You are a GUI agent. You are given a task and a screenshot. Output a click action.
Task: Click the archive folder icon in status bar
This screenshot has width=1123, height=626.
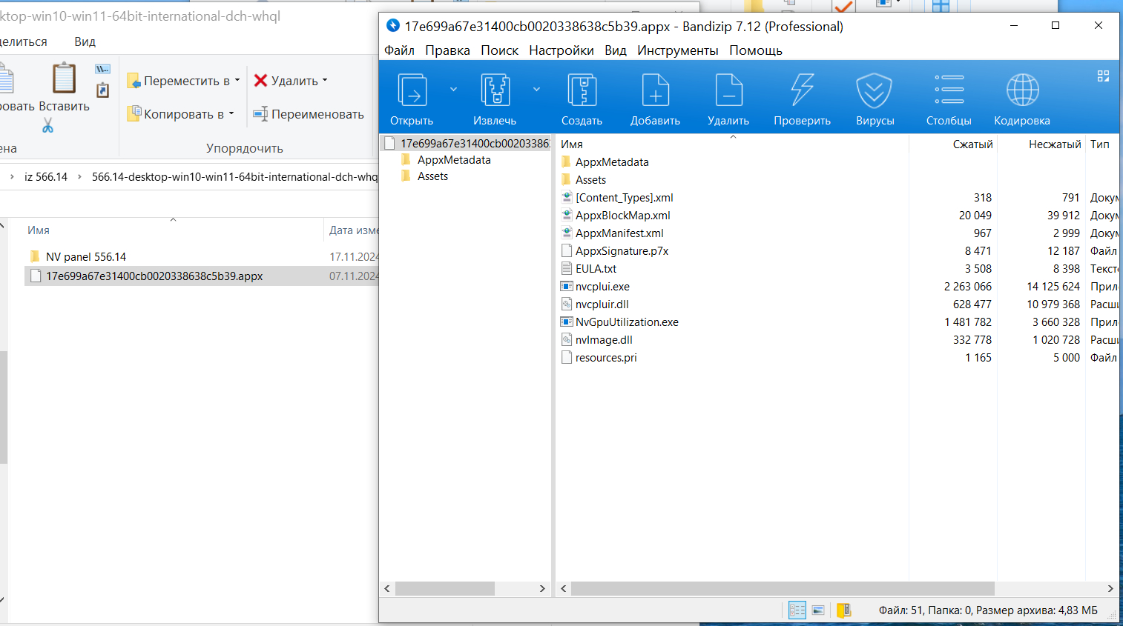tap(843, 610)
